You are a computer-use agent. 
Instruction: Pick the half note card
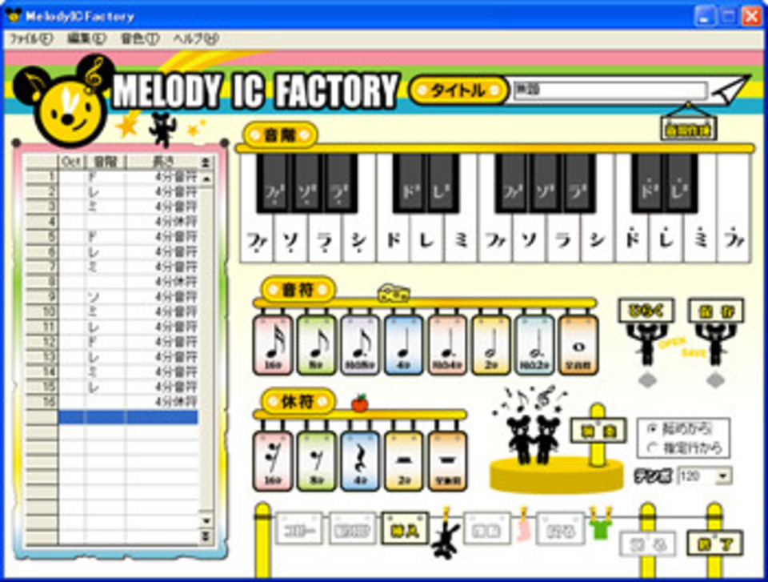(x=491, y=345)
